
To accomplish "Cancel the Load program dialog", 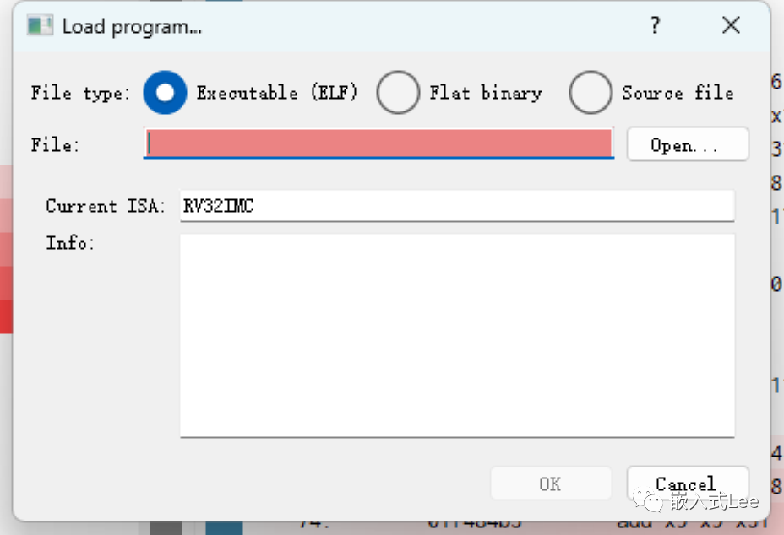I will 688,483.
